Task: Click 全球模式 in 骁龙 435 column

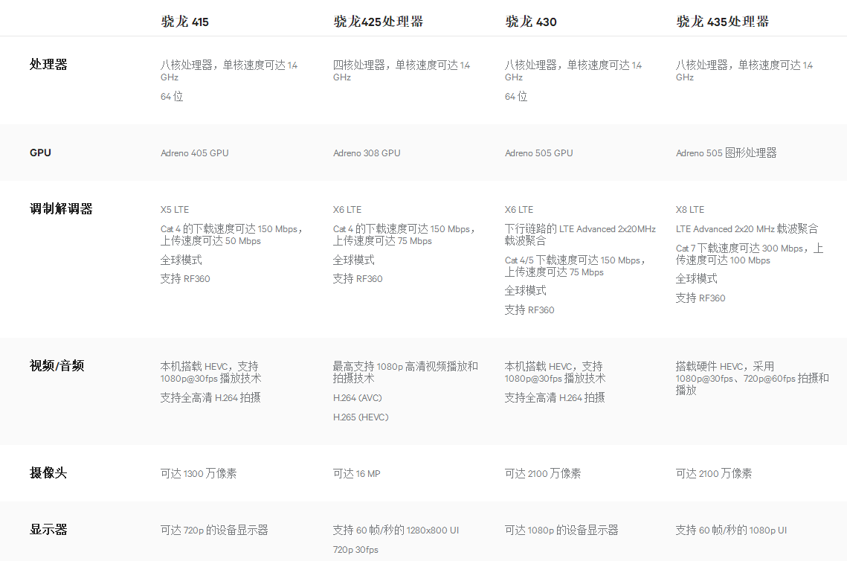Action: 696,279
